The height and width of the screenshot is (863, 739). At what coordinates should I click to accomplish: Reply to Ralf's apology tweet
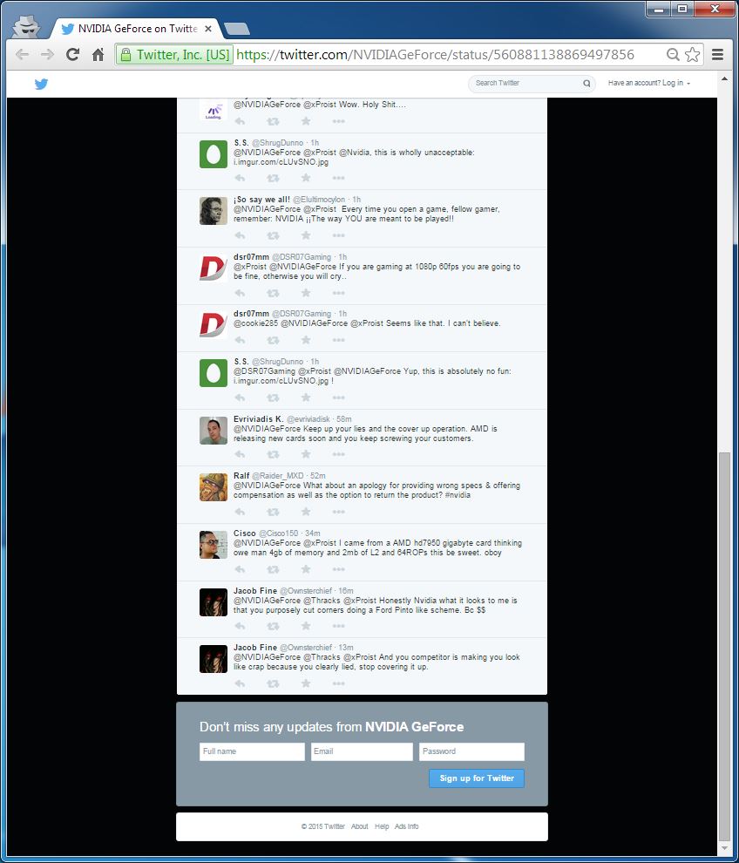(240, 512)
